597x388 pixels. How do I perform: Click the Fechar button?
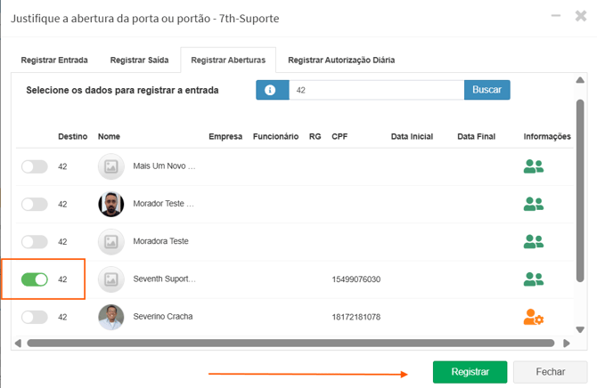pyautogui.click(x=549, y=372)
